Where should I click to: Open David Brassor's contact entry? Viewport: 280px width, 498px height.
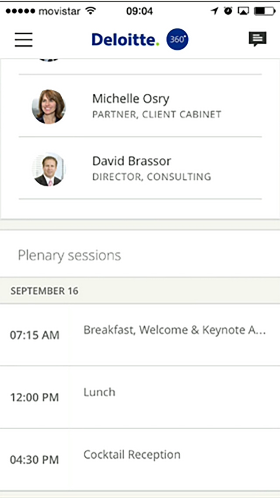tap(140, 168)
